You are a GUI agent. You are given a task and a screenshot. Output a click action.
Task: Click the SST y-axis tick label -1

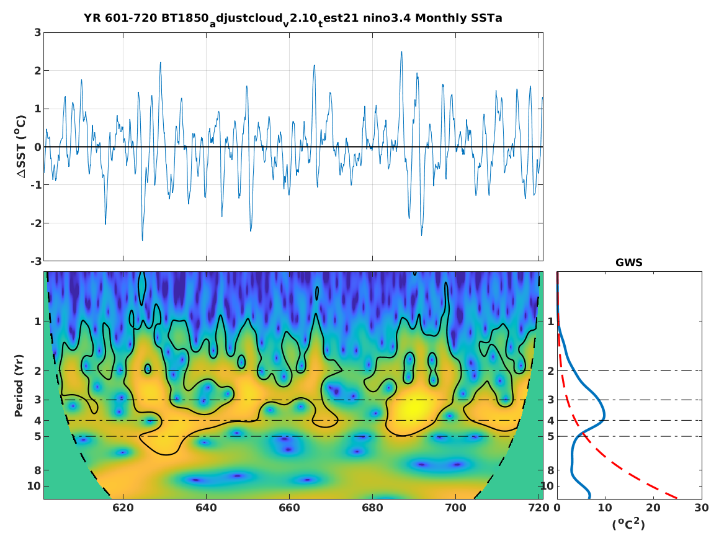click(35, 185)
